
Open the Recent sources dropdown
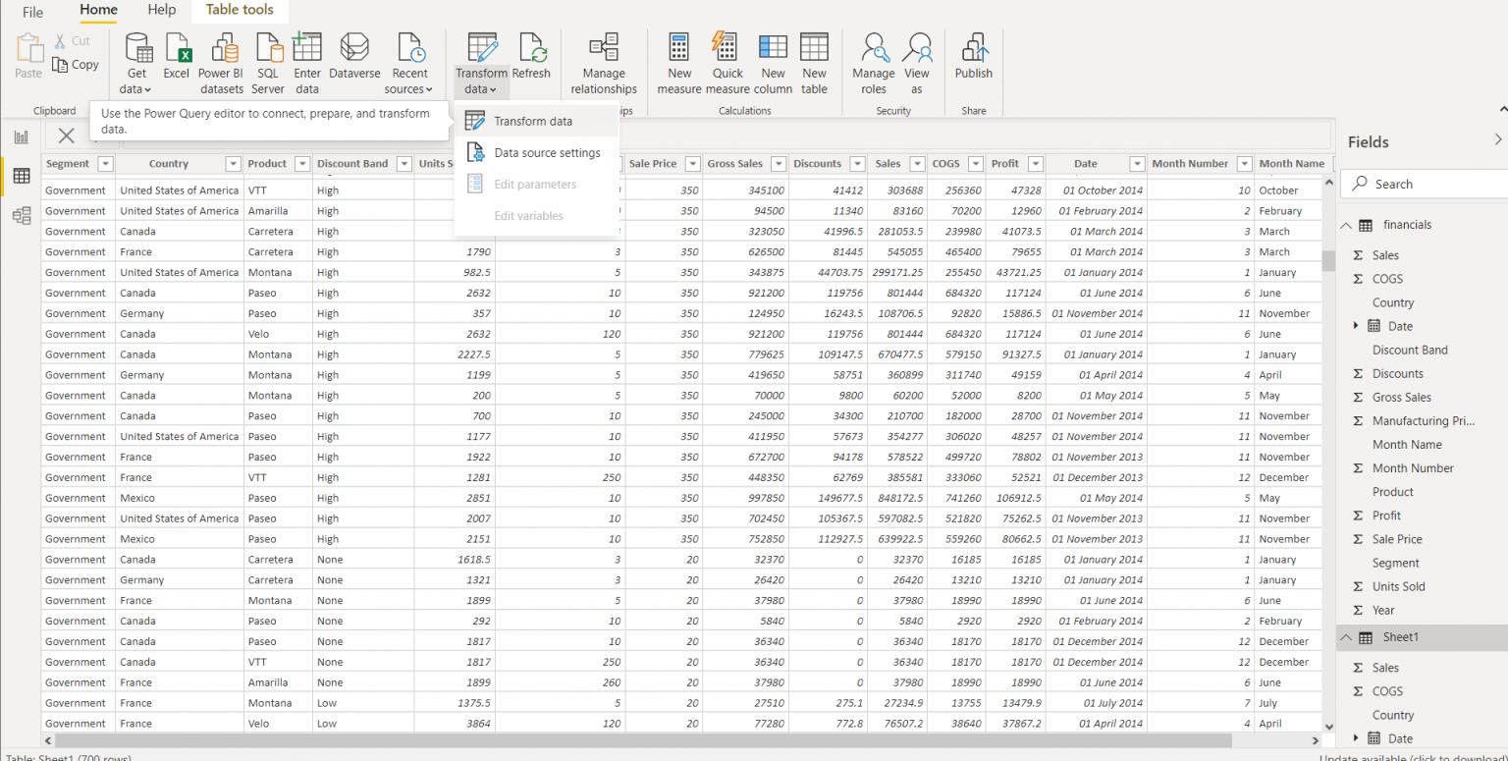(x=408, y=59)
